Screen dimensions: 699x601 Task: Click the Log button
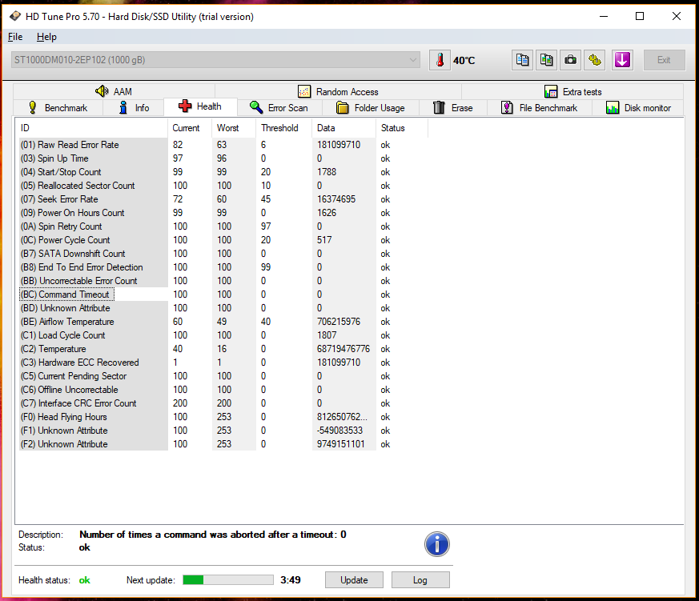(420, 580)
